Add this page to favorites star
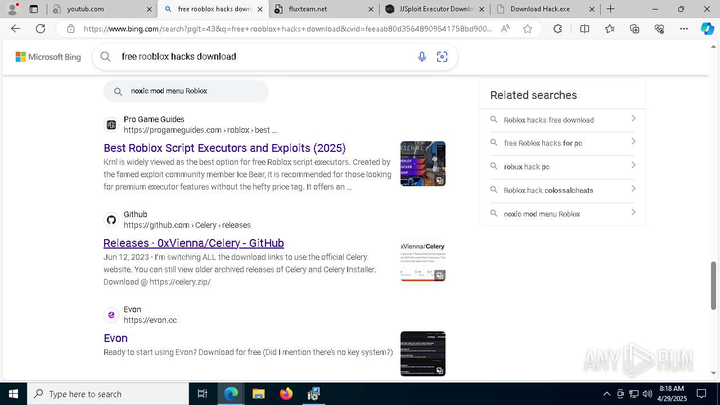This screenshot has width=720, height=405. tap(528, 29)
